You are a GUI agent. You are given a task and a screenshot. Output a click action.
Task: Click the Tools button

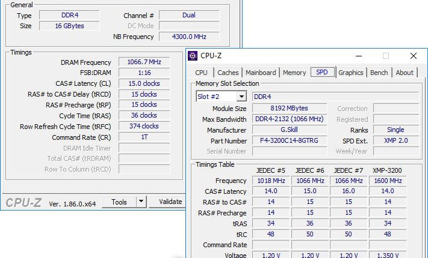(119, 202)
